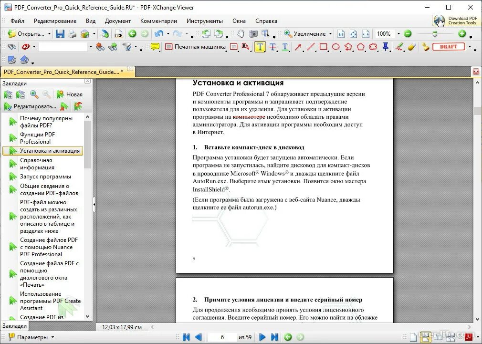Click the DRAFT stamp button
The width and height of the screenshot is (482, 344).
(x=449, y=47)
